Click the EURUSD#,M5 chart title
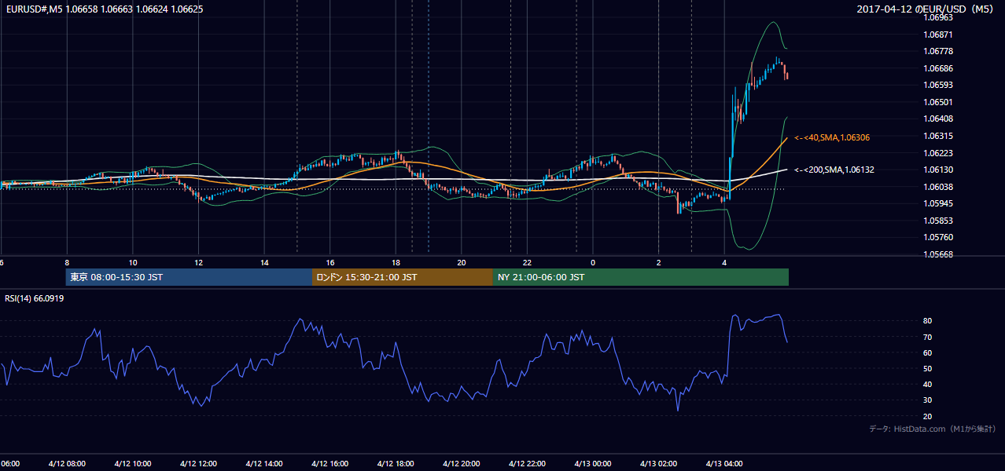1005x471 pixels. click(x=104, y=9)
